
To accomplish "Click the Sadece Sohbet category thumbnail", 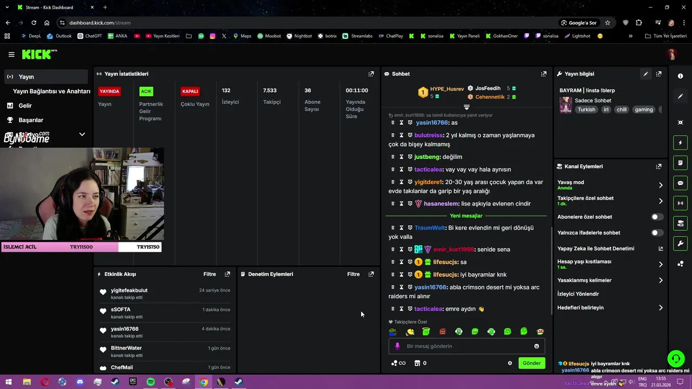I will [x=565, y=105].
